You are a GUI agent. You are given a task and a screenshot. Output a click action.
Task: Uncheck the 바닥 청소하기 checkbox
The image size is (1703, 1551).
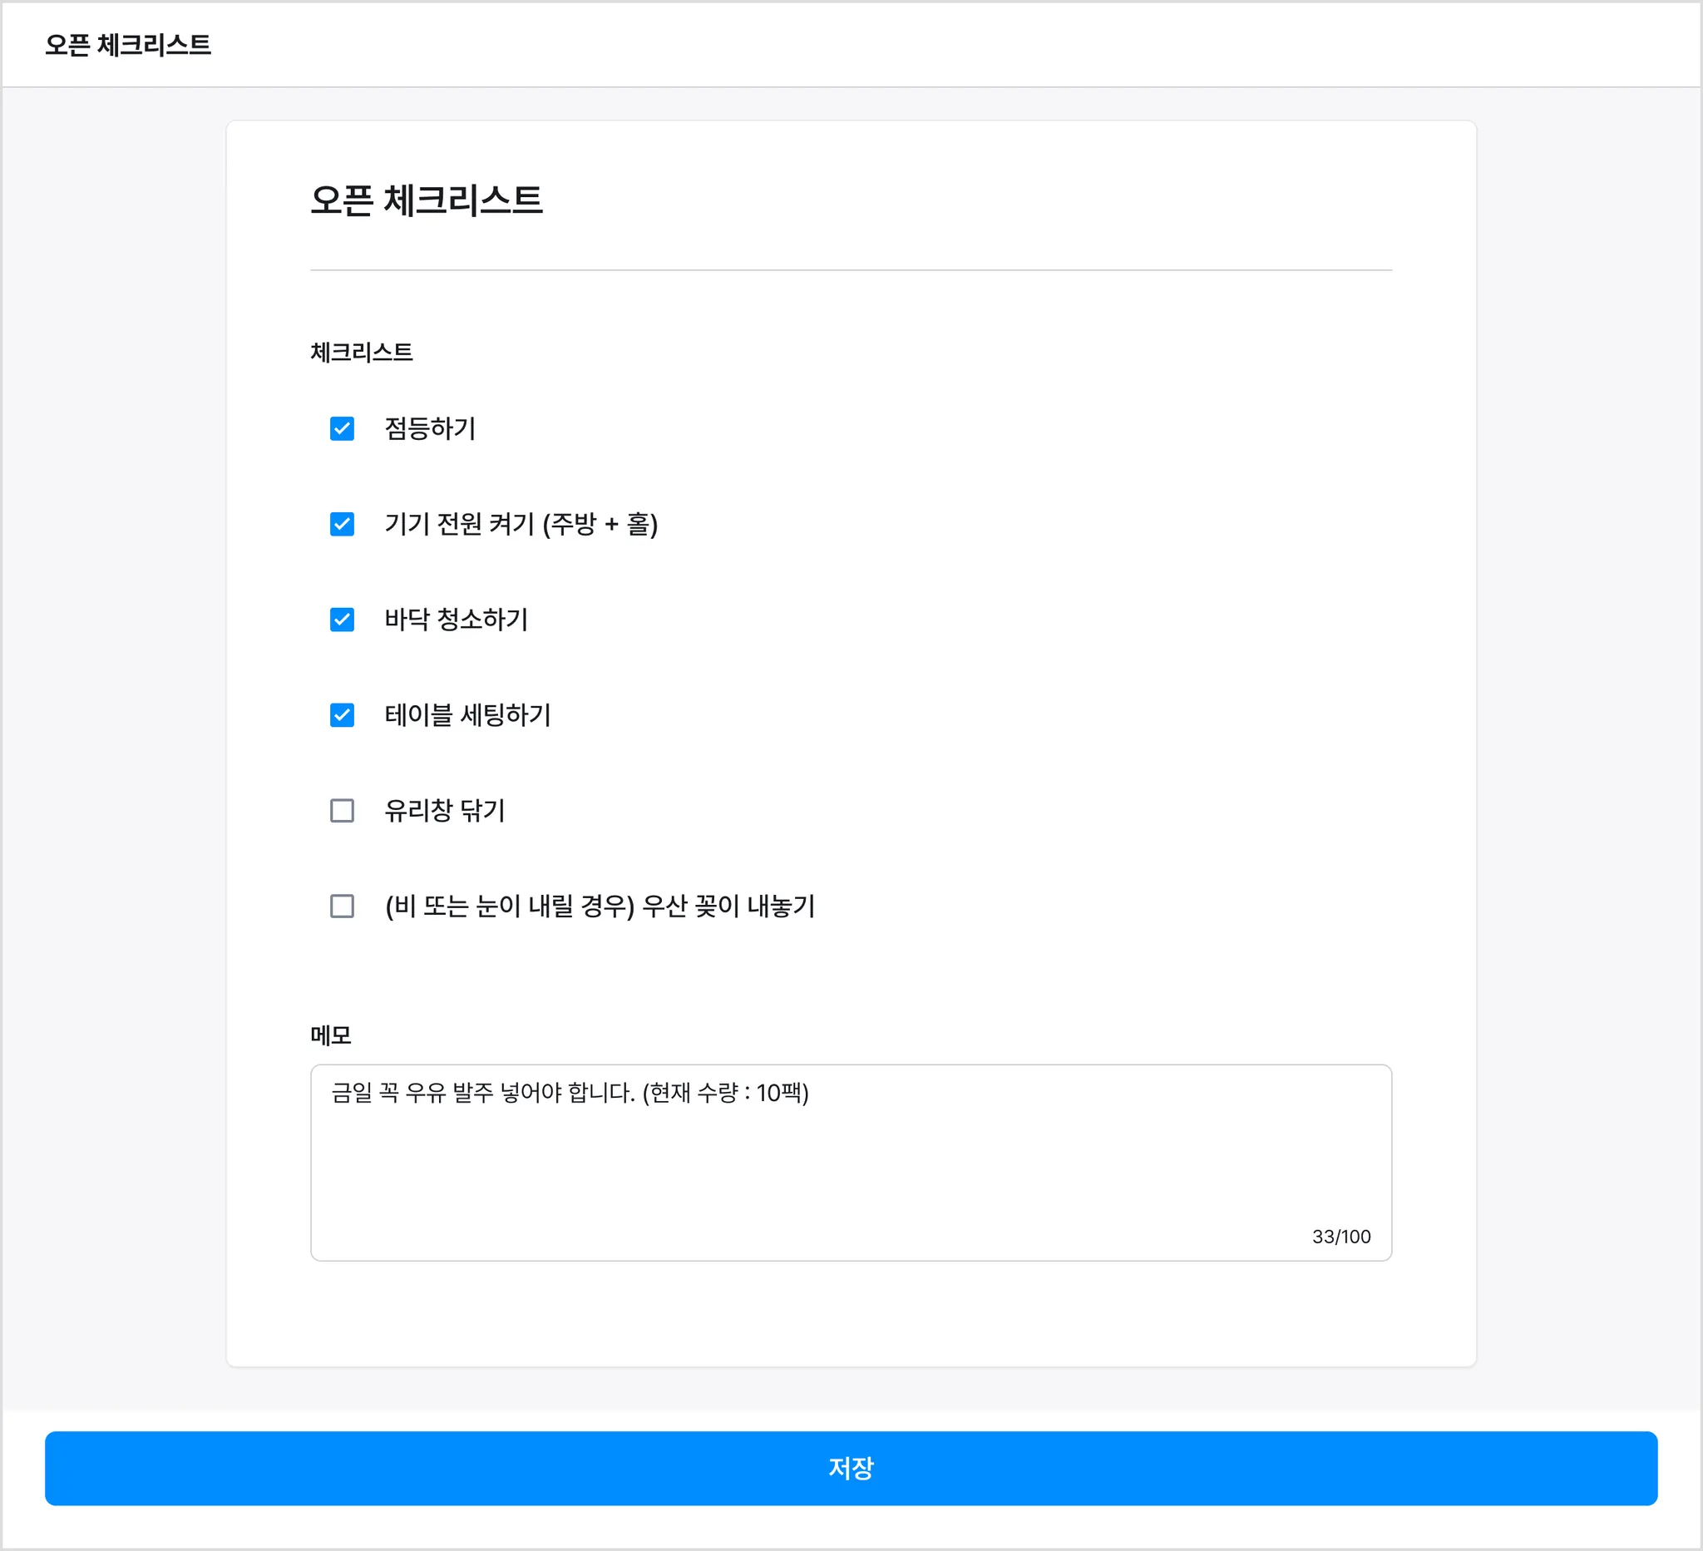tap(341, 620)
